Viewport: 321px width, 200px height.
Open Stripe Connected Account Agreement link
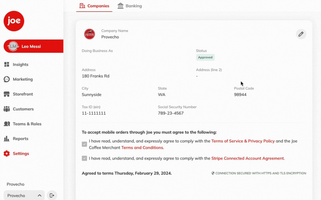pyautogui.click(x=247, y=158)
